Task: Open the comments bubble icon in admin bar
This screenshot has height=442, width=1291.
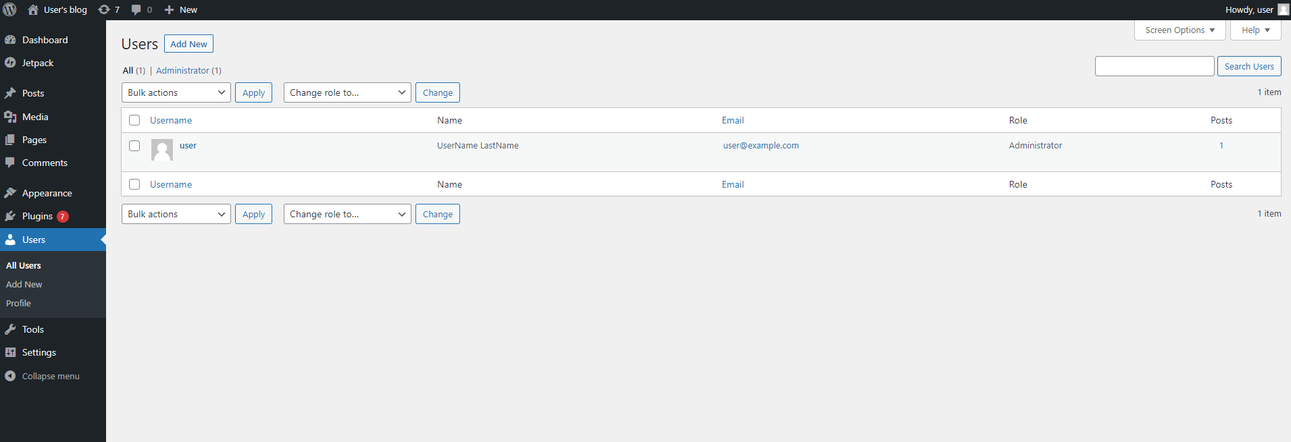Action: point(136,9)
